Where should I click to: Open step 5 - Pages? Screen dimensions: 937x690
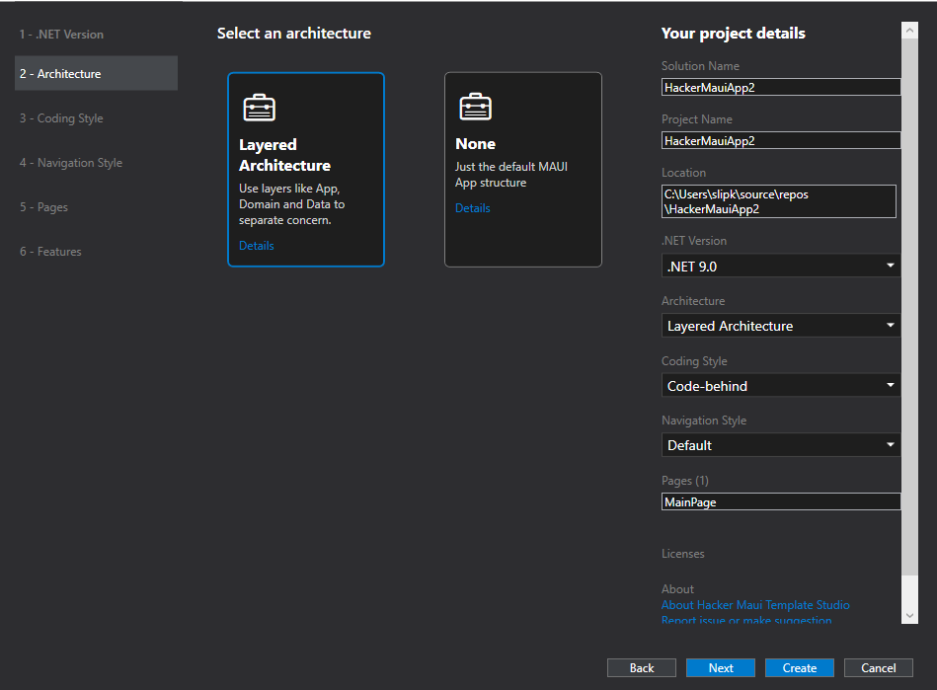[x=44, y=207]
